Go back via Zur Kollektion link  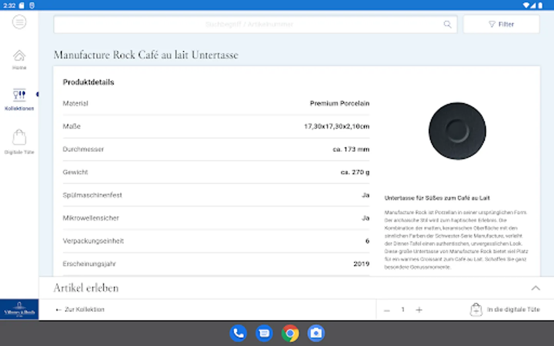click(x=80, y=309)
